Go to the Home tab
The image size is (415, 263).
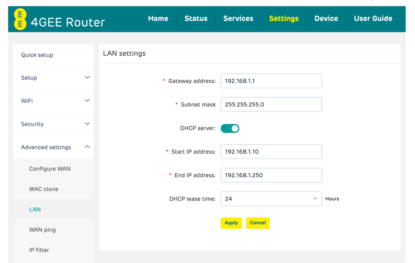[x=158, y=18]
